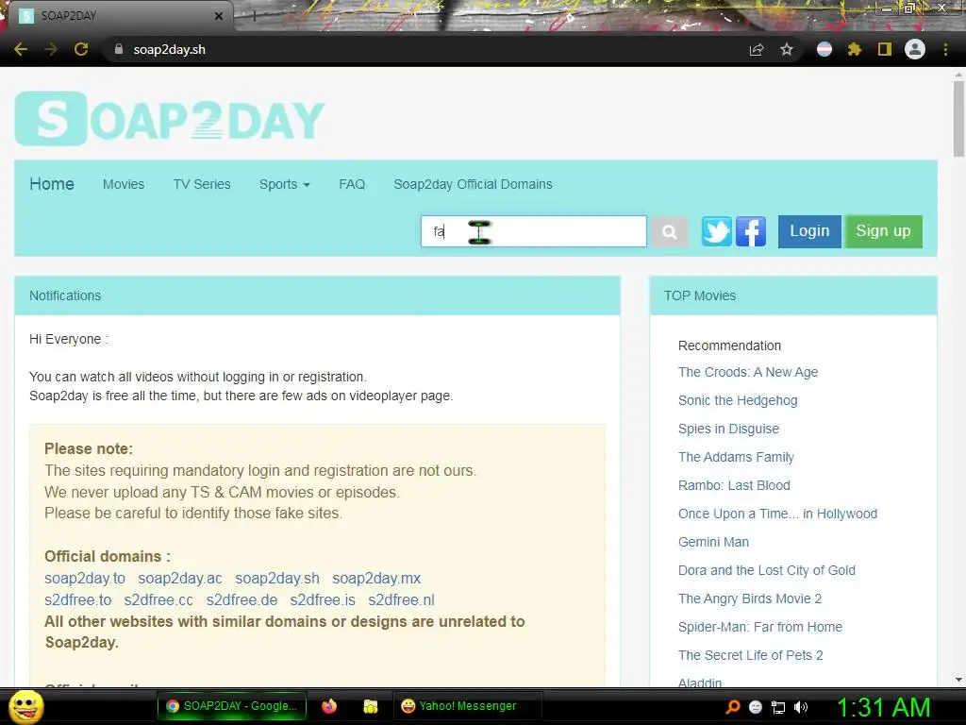
Task: Open the s2dfree.de domain link
Action: click(x=241, y=599)
